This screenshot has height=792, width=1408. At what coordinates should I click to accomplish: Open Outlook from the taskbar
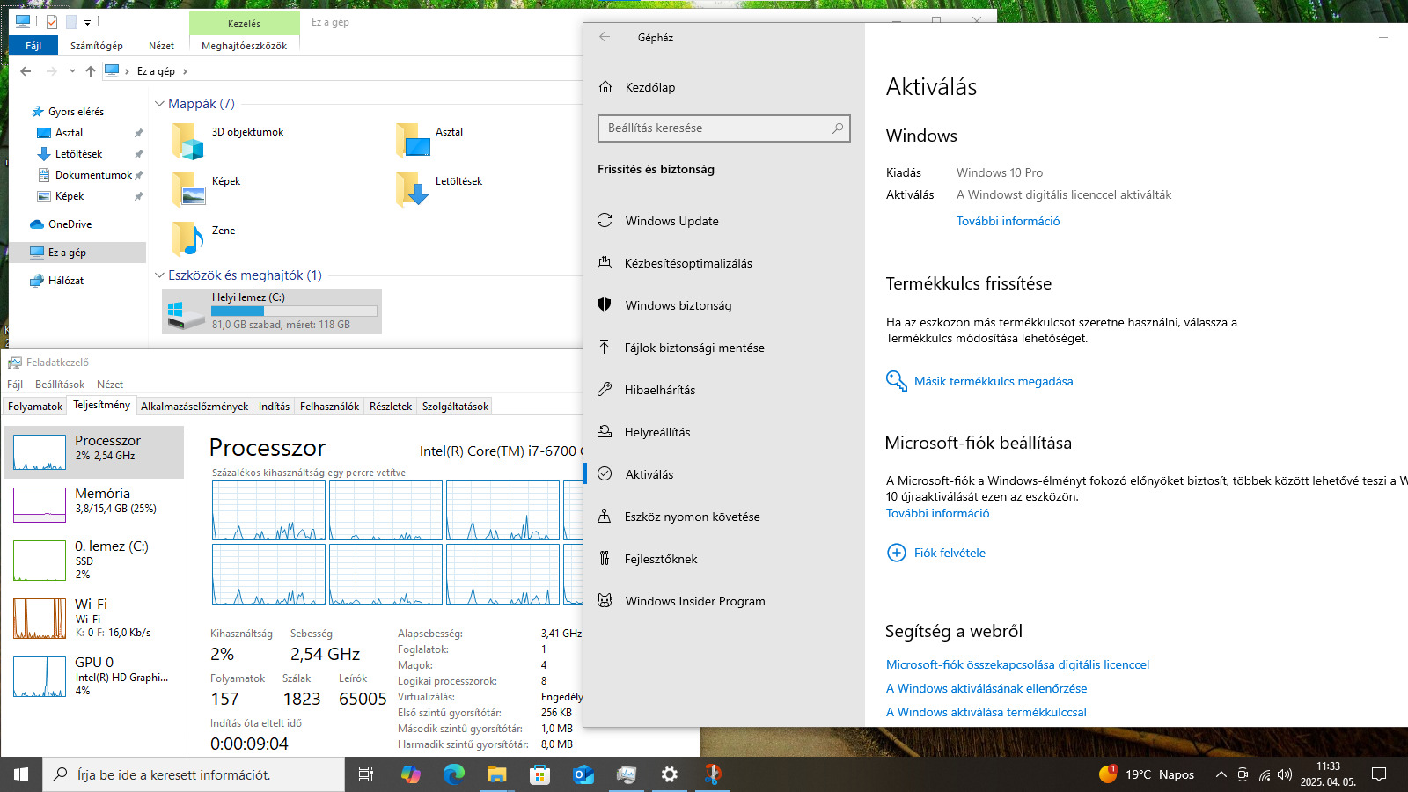pyautogui.click(x=583, y=774)
